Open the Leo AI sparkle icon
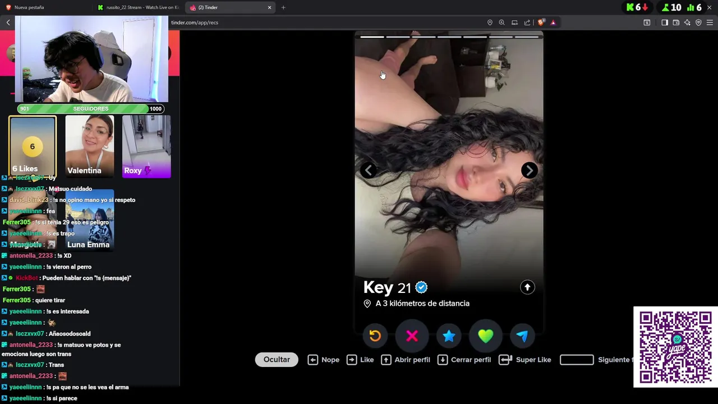 click(687, 22)
